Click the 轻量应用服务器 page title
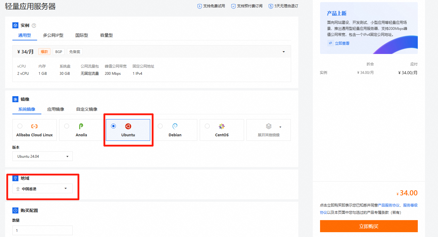Screen dimensions: 438x237 click(30, 6)
